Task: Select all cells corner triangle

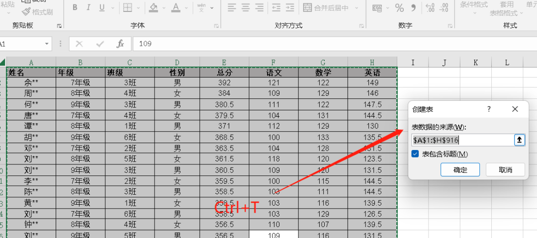Action: click(x=3, y=62)
